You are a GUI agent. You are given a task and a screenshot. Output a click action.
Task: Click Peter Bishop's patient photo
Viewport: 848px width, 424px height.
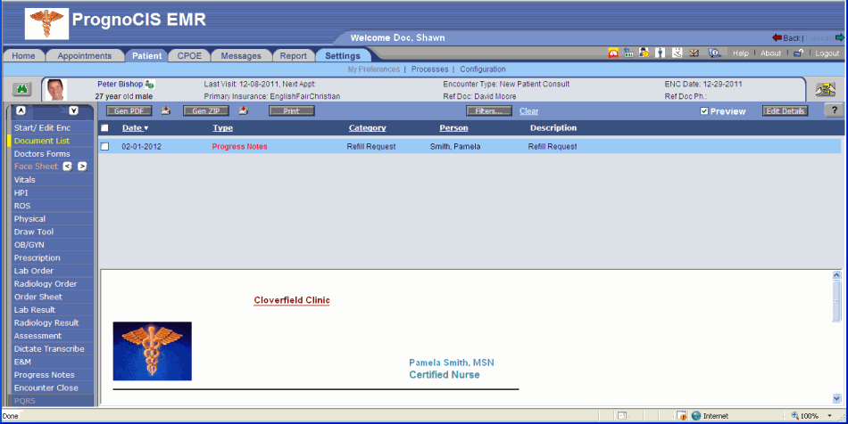(x=55, y=90)
